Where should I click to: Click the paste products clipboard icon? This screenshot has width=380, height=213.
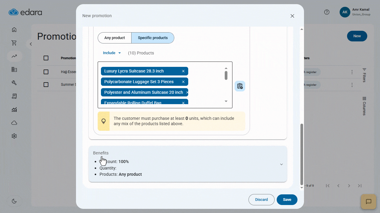[240, 86]
